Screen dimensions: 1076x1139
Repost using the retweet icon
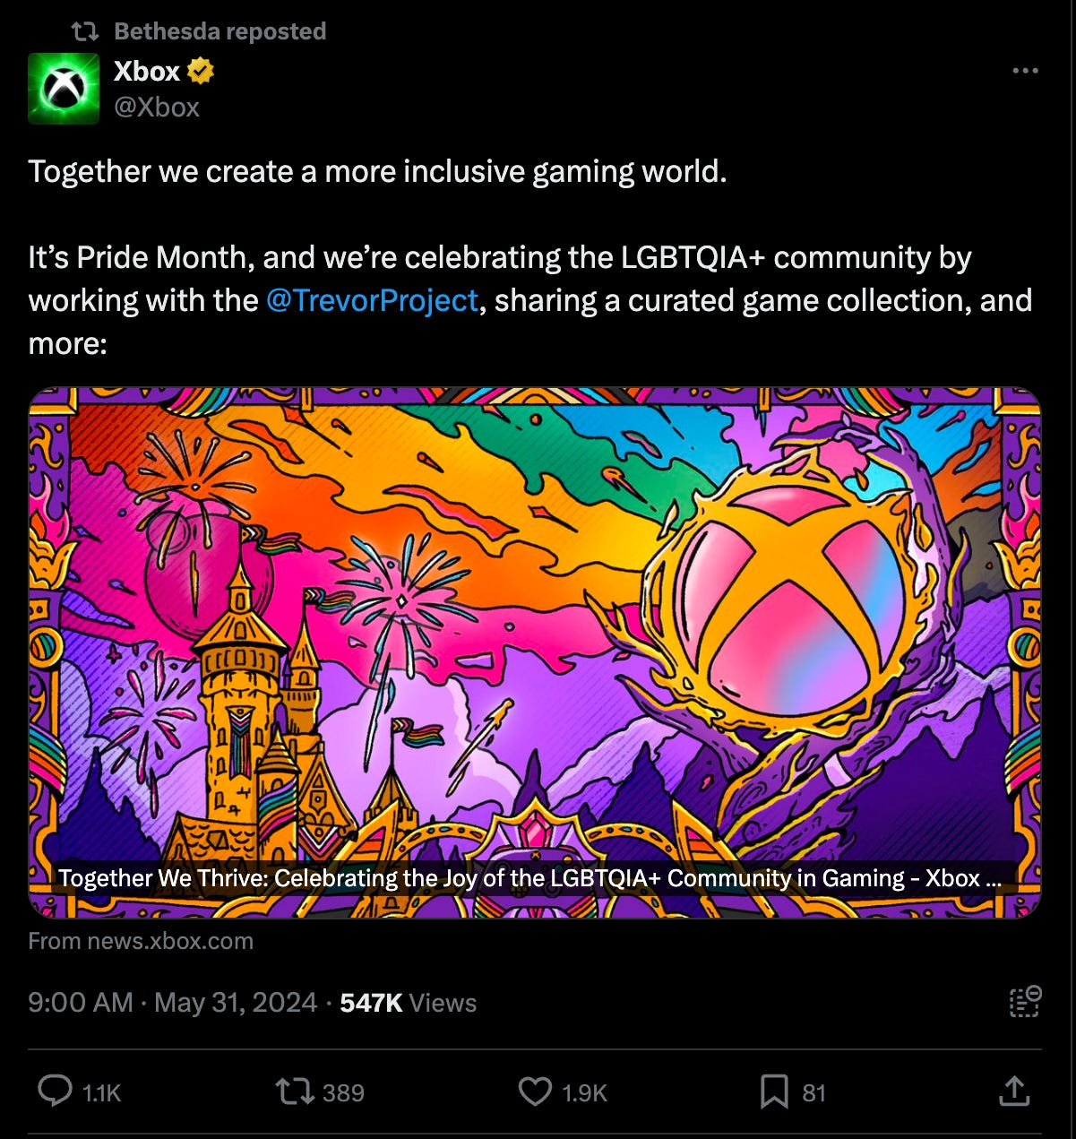[294, 1092]
